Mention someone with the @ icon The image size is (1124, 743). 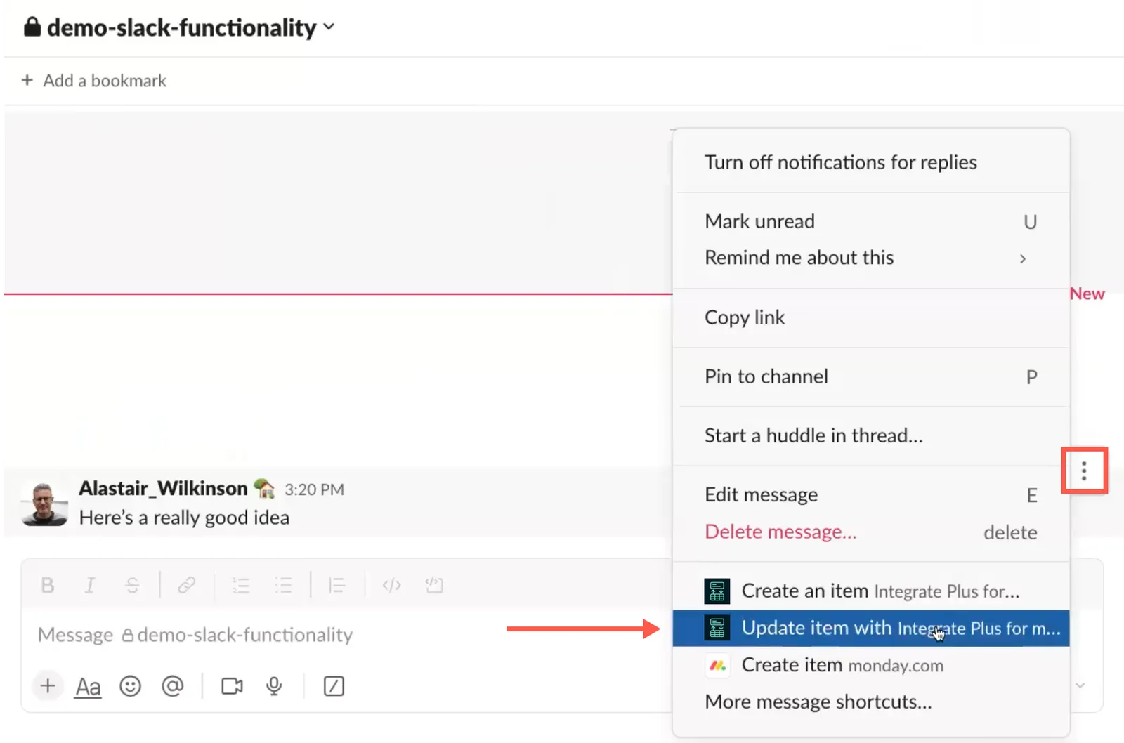coord(172,685)
